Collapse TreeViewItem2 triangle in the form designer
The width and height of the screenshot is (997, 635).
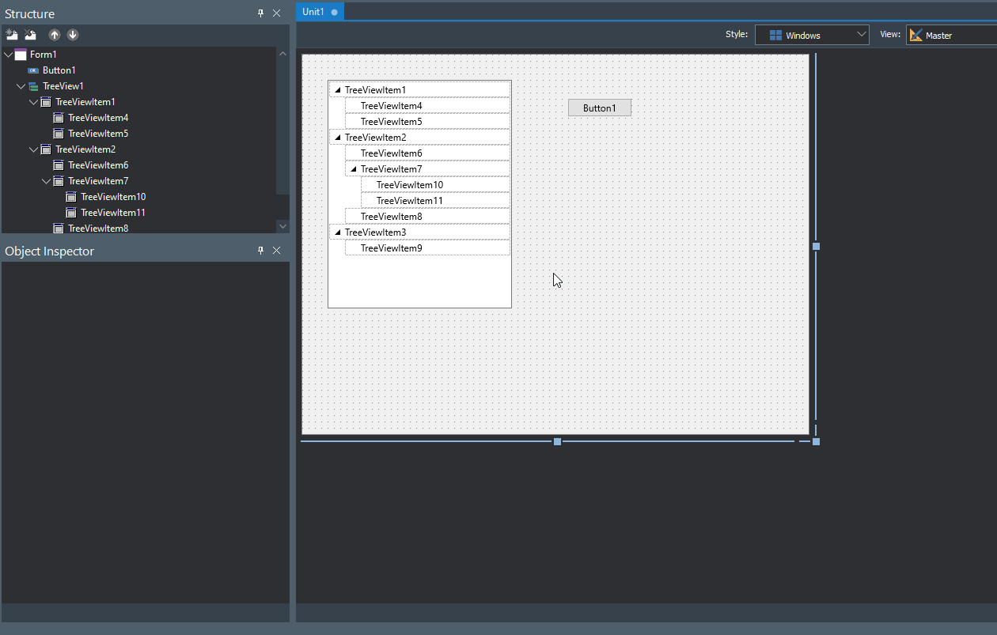338,138
